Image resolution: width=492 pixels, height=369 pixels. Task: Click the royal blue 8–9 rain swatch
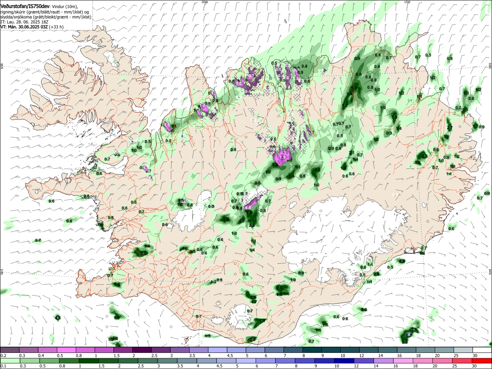[x=304, y=361]
